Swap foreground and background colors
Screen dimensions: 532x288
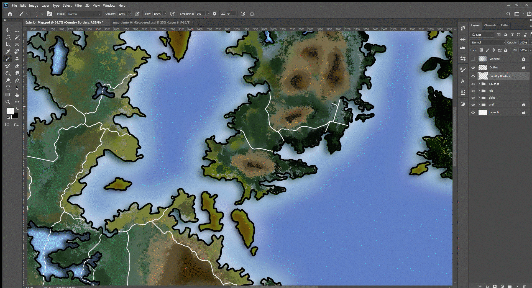(x=17, y=109)
